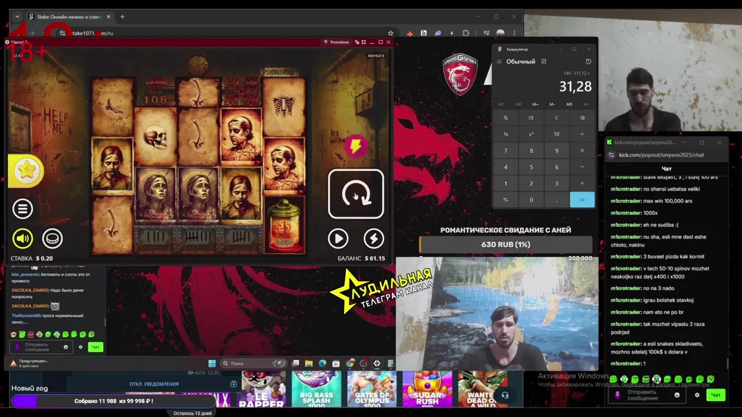Viewport: 742px width, 417px height.
Task: Click the M+ memory add button
Action: (535, 104)
